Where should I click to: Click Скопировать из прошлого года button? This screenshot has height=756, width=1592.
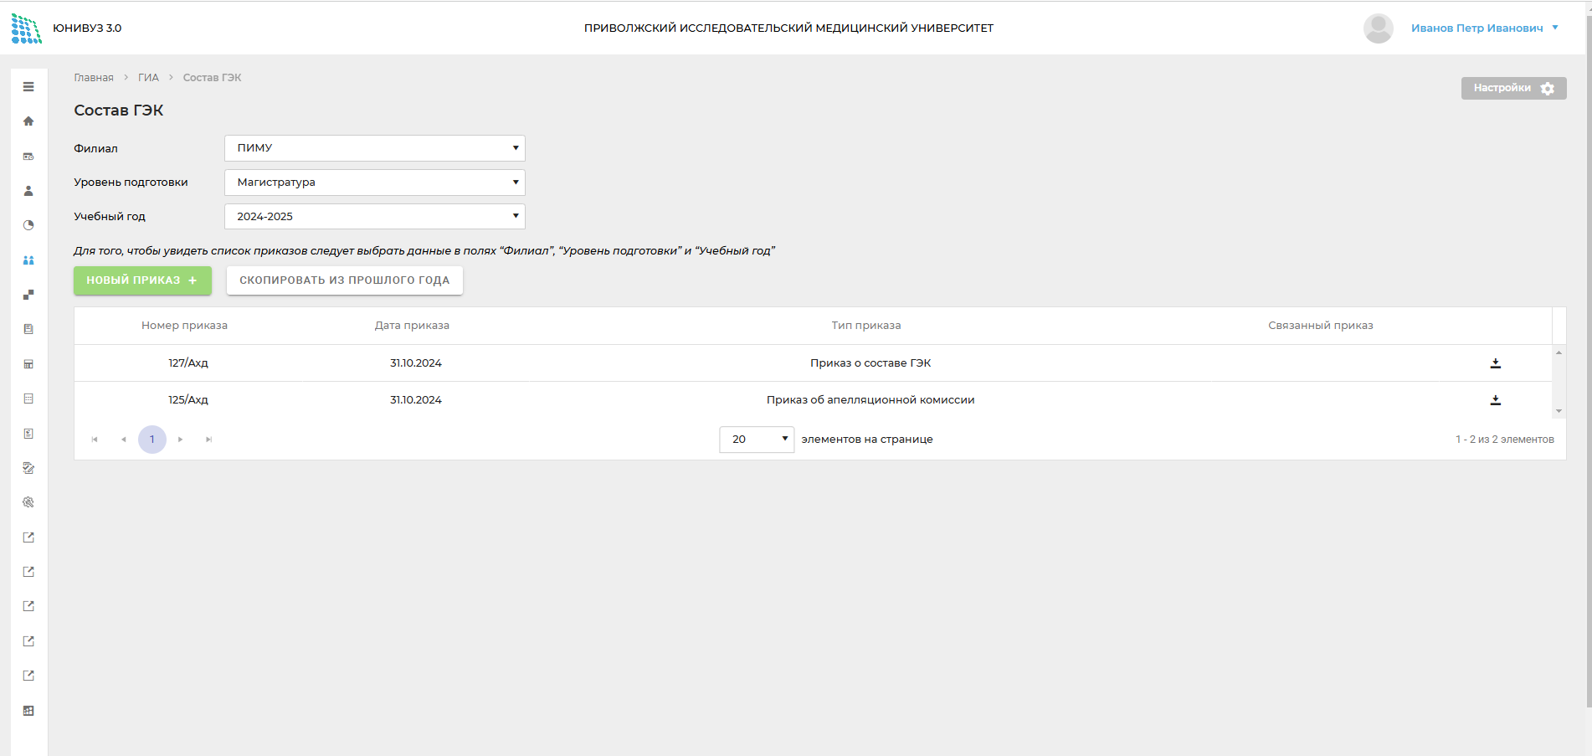click(x=345, y=280)
